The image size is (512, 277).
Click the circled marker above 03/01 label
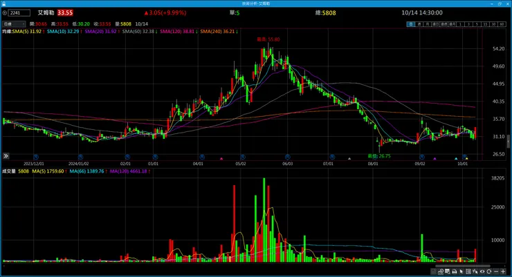tap(156, 157)
